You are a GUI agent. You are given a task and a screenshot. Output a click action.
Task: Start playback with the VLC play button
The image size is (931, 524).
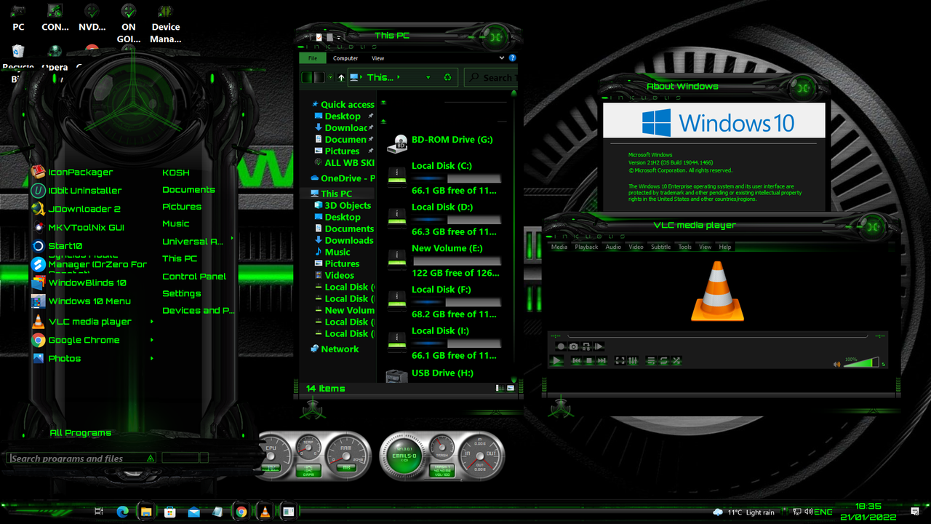[556, 360]
